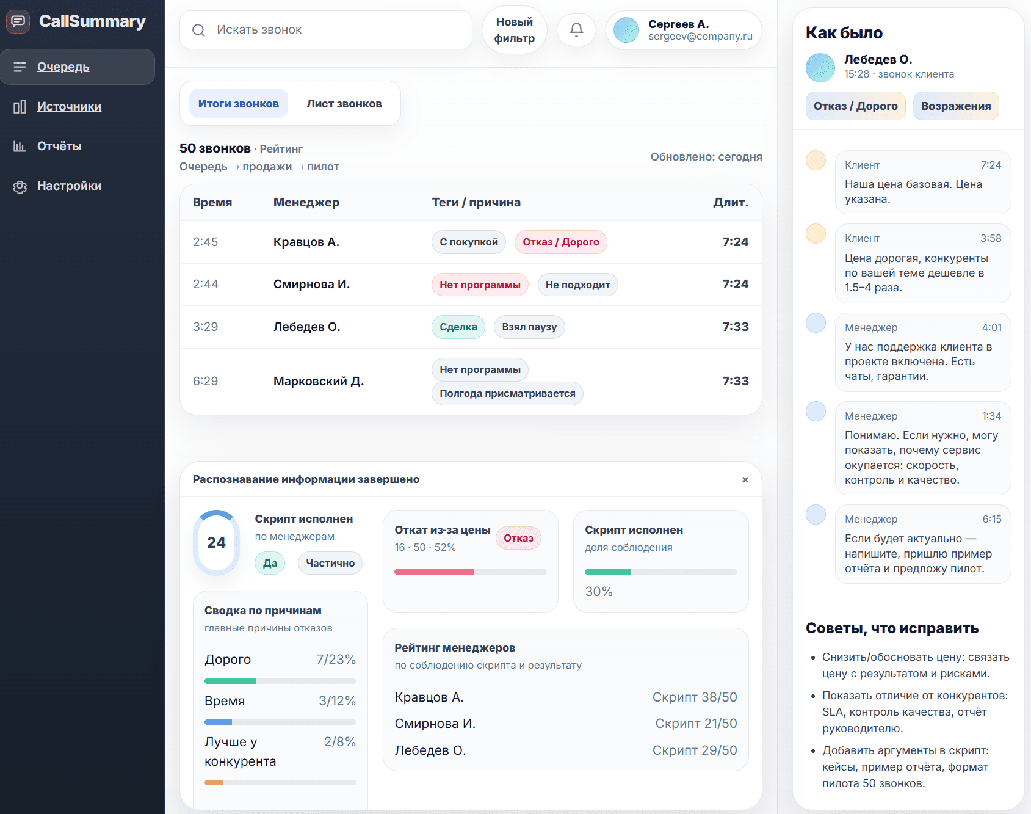Select the Источники sidebar icon
The image size is (1031, 814).
point(20,106)
